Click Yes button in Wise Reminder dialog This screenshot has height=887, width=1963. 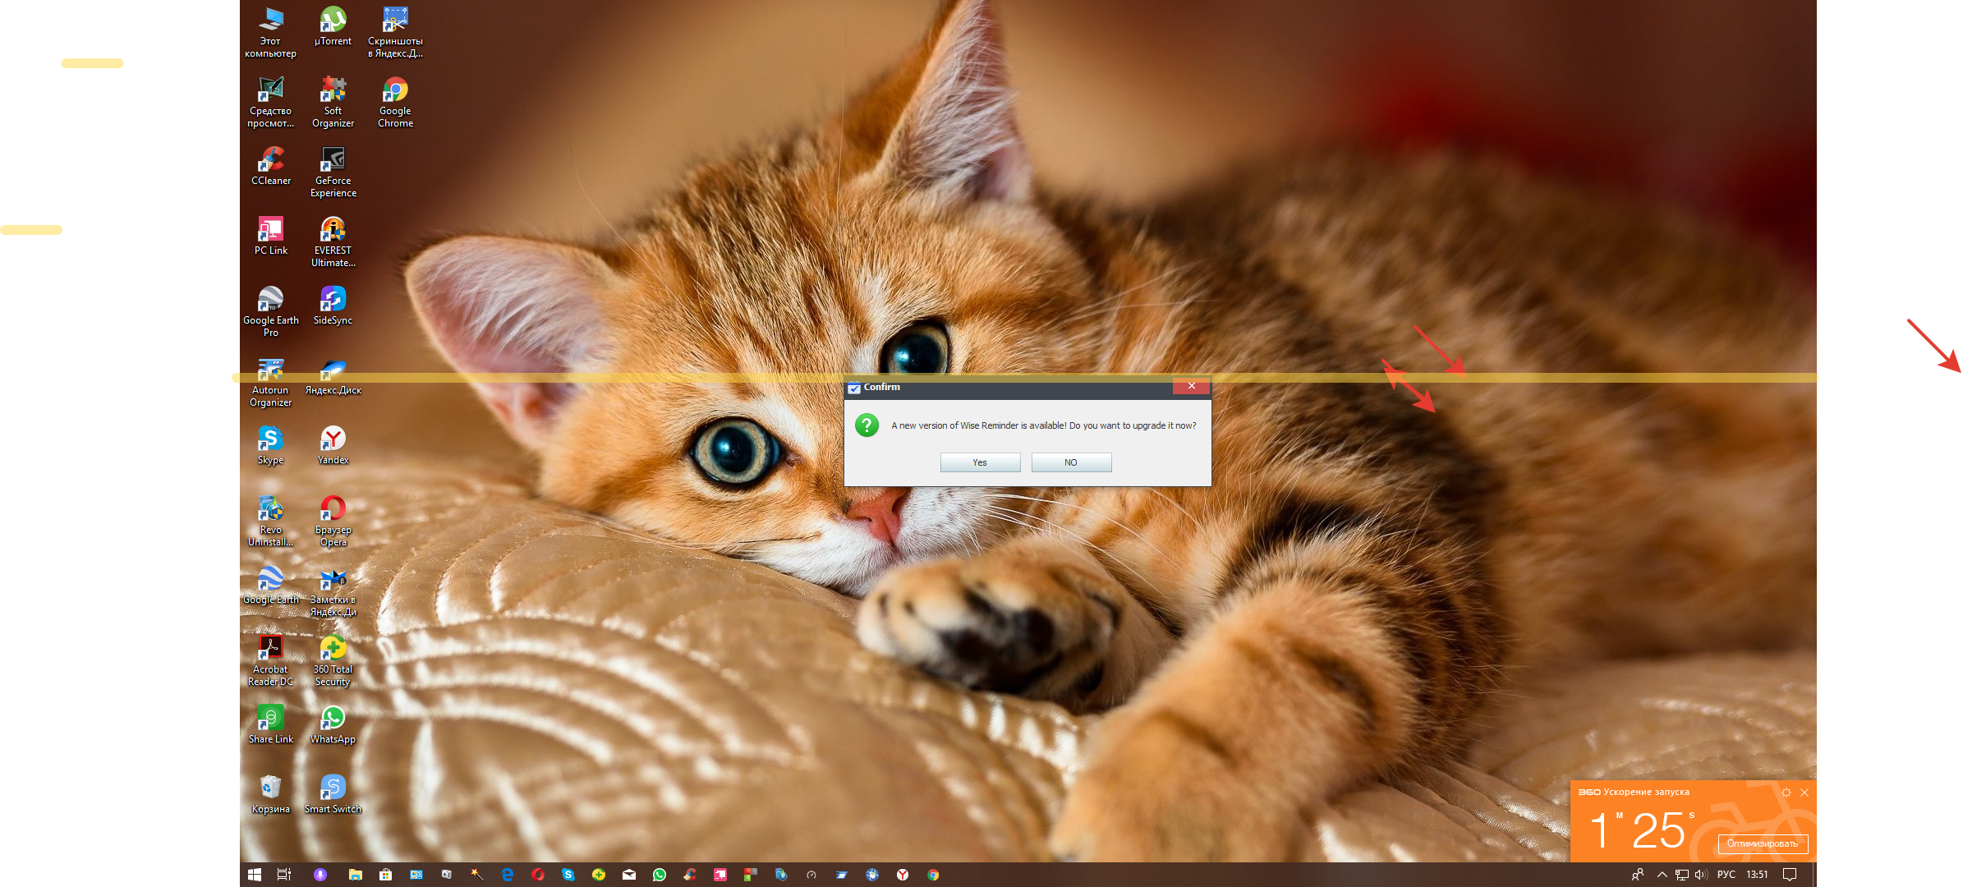click(x=979, y=463)
